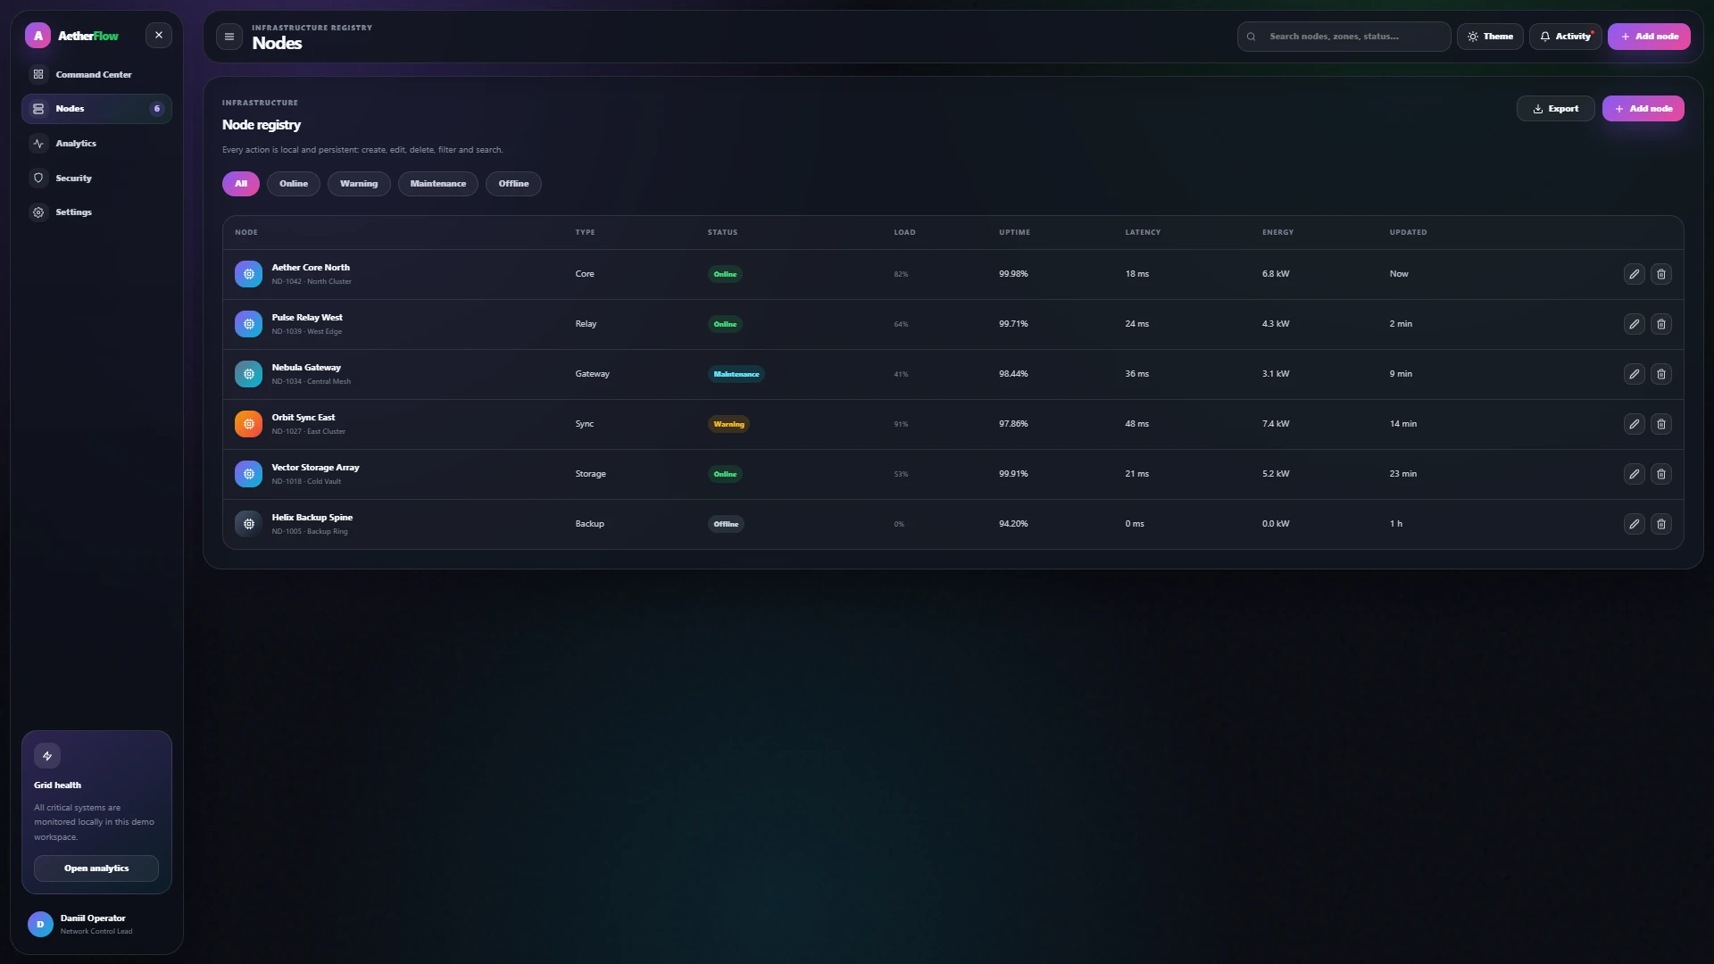The width and height of the screenshot is (1714, 964).
Task: Click the 5.2 kW energy value
Action: [1276, 474]
